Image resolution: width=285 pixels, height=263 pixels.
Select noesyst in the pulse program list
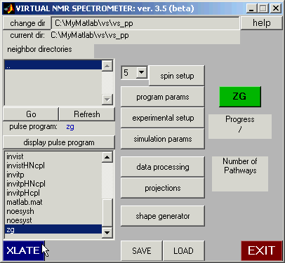click(x=53, y=220)
